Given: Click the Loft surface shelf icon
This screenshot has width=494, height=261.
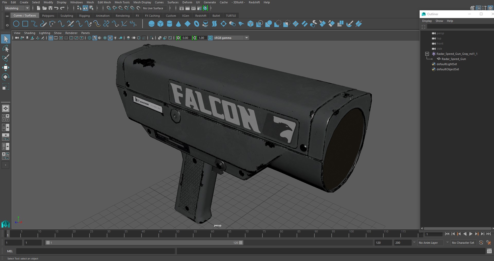Looking at the screenshot, I should (x=214, y=24).
